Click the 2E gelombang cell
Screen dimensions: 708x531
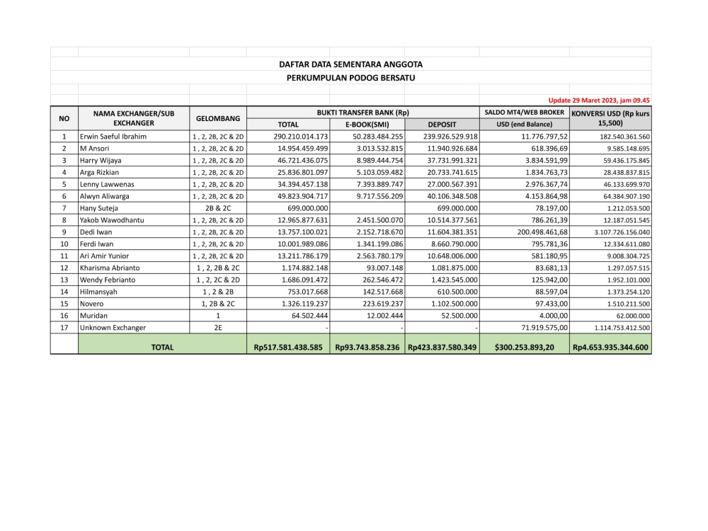[x=218, y=328]
